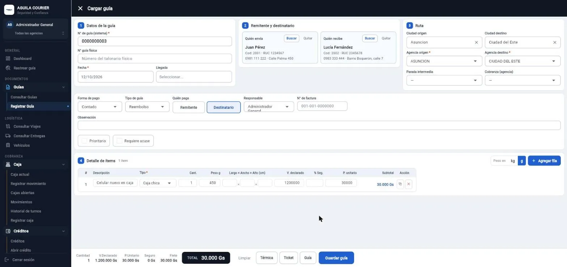Screen dimensions: 567x267
Task: Clear the Ciudad origen Asuncion field
Action: pyautogui.click(x=476, y=42)
